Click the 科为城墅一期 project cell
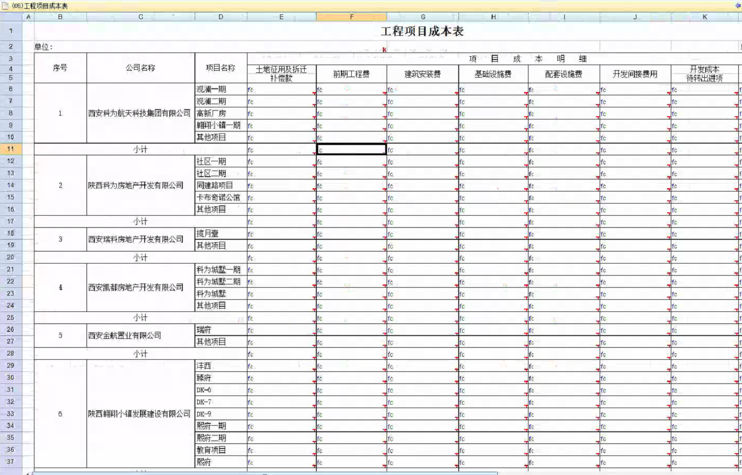The width and height of the screenshot is (742, 475). click(x=221, y=270)
